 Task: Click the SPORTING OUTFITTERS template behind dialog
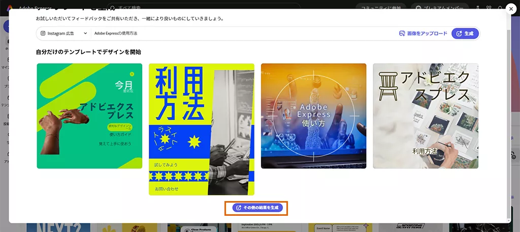pyautogui.click(x=410, y=227)
